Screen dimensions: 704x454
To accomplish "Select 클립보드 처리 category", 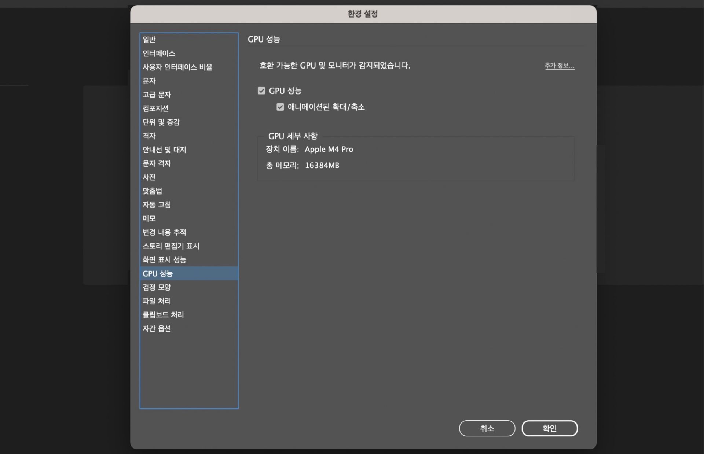I will coord(163,315).
